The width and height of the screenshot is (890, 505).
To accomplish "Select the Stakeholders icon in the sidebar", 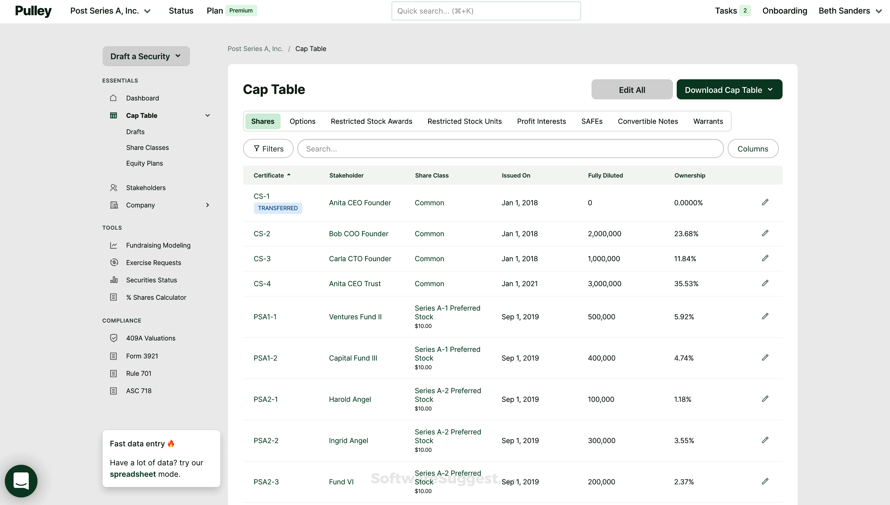I will point(114,187).
